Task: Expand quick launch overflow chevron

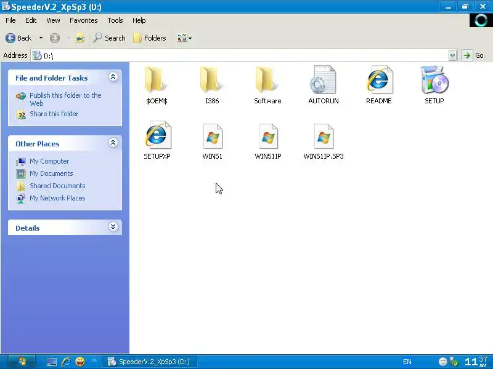Action: (94, 360)
